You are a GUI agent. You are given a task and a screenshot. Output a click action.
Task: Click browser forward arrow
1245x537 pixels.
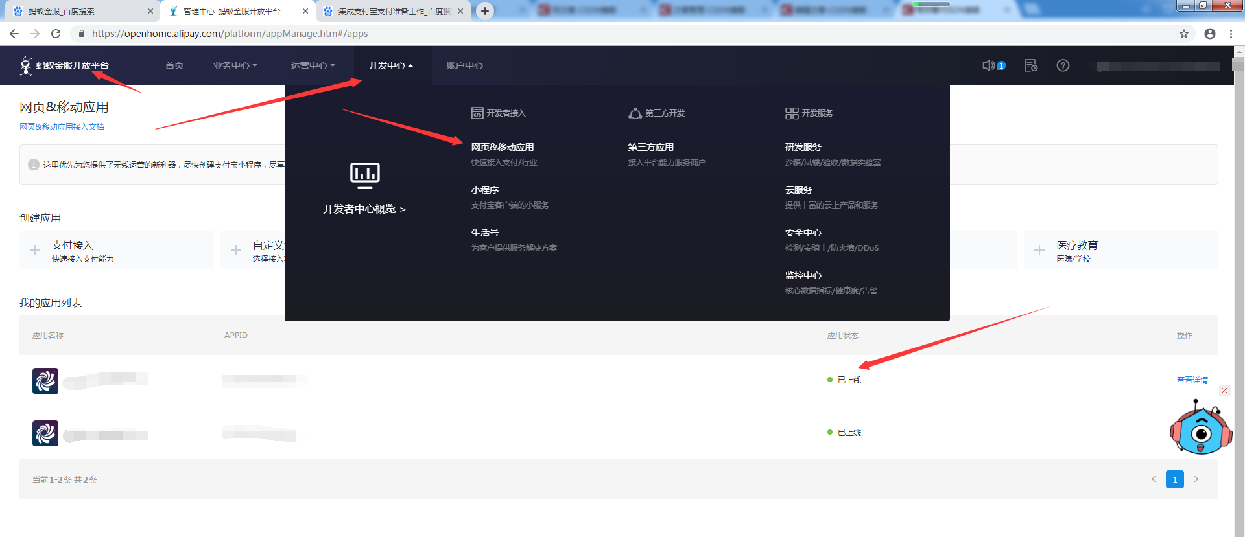click(x=35, y=34)
